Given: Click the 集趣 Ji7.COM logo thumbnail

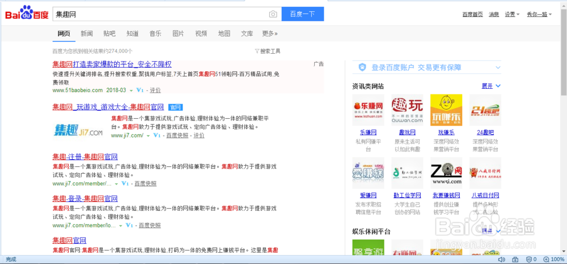Looking at the screenshot, I should coord(78,130).
